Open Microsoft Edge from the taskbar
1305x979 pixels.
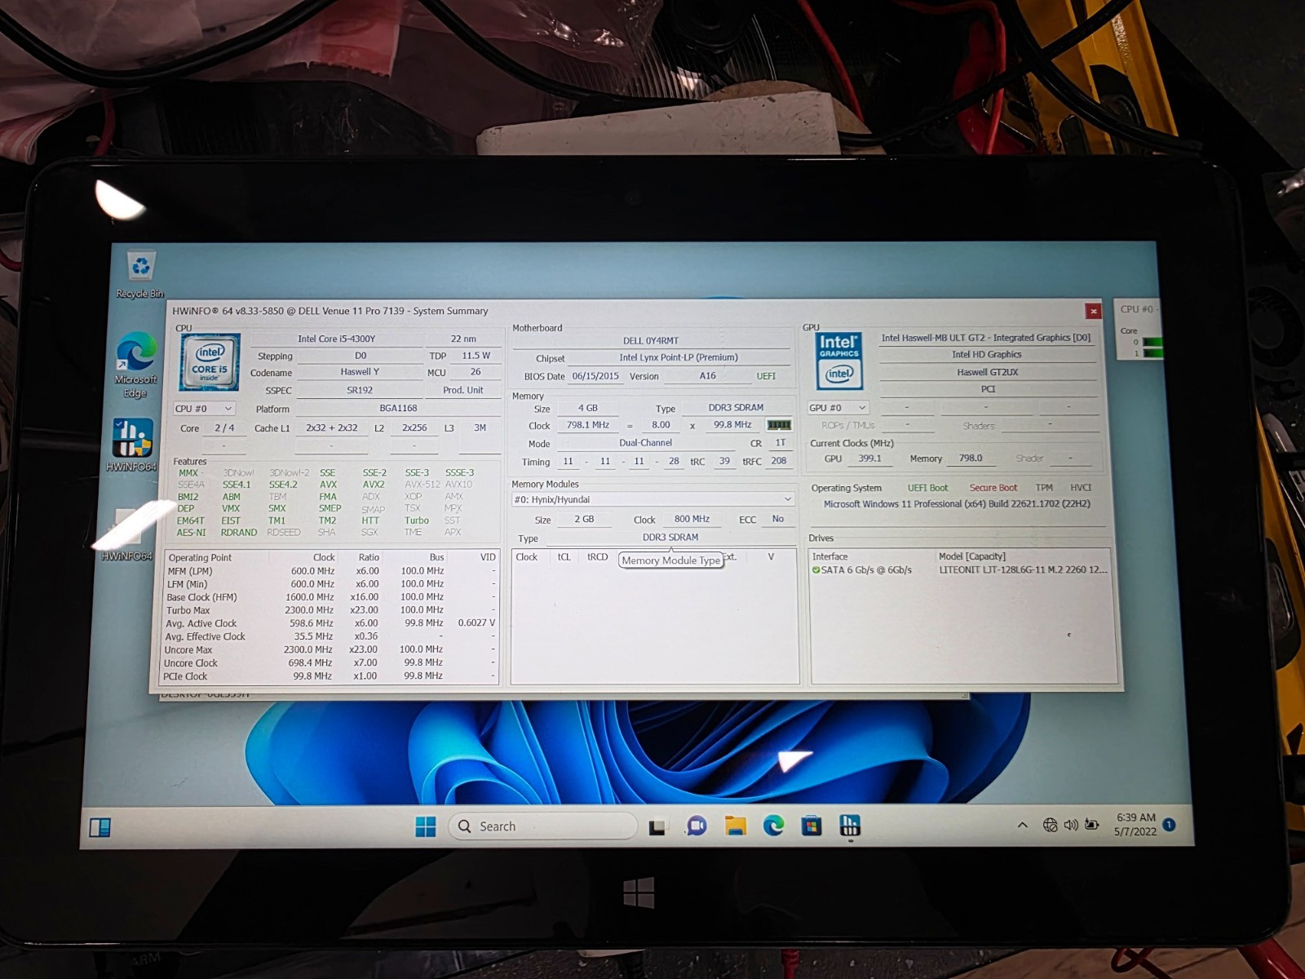[773, 826]
